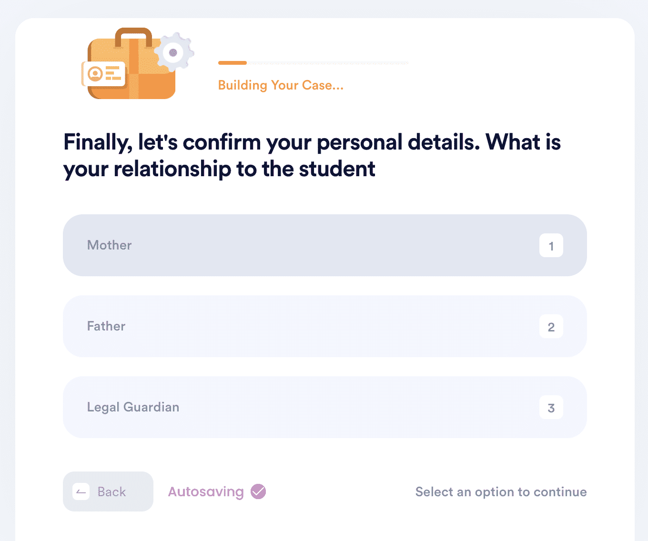Image resolution: width=648 pixels, height=541 pixels.
Task: Click the number 1 shortcut badge
Action: pos(551,245)
